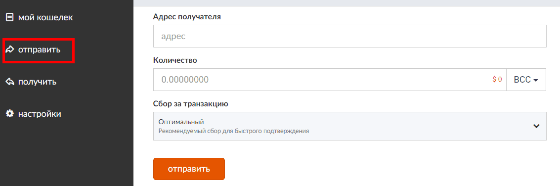The width and height of the screenshot is (560, 186).
Task: Click the Рекомендуемый сбор для быстрого подтверждения text
Action: click(234, 131)
